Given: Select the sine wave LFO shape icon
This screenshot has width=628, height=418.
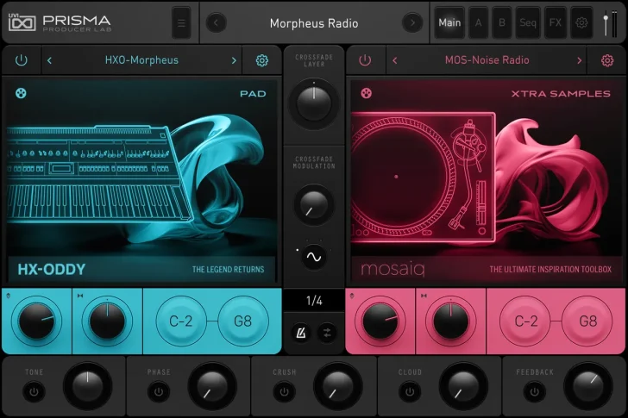Looking at the screenshot, I should pos(313,257).
